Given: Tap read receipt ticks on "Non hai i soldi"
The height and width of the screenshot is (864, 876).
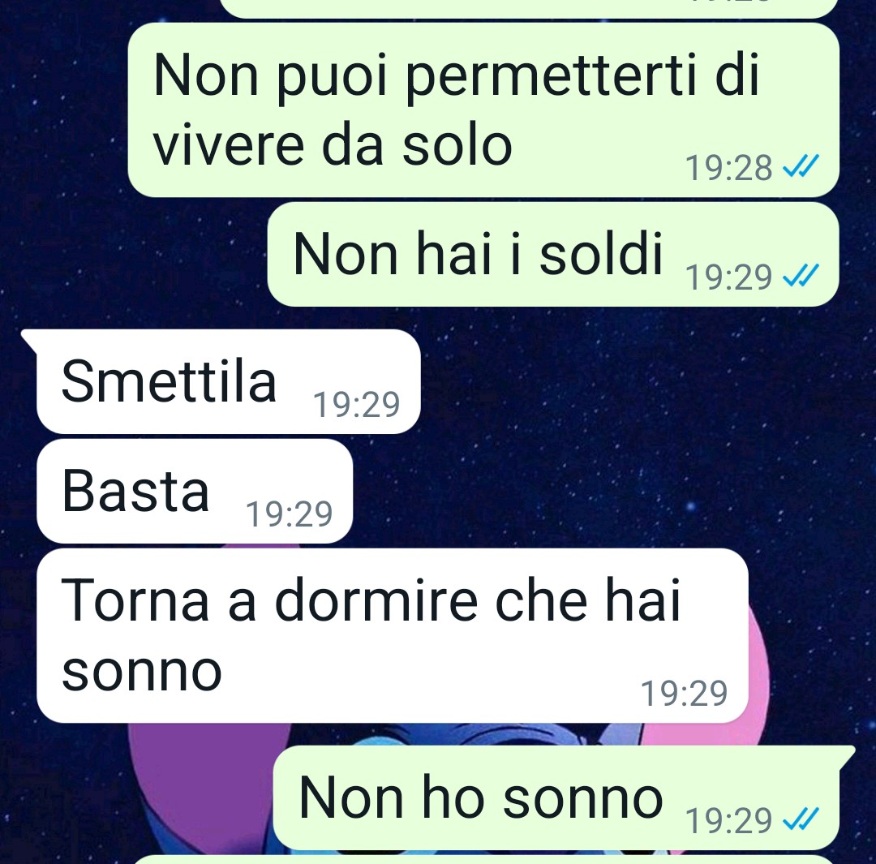Looking at the screenshot, I should tap(801, 276).
